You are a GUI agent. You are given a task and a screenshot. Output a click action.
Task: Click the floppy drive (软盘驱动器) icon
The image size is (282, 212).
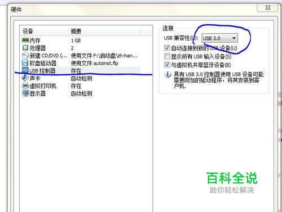pyautogui.click(x=25, y=63)
